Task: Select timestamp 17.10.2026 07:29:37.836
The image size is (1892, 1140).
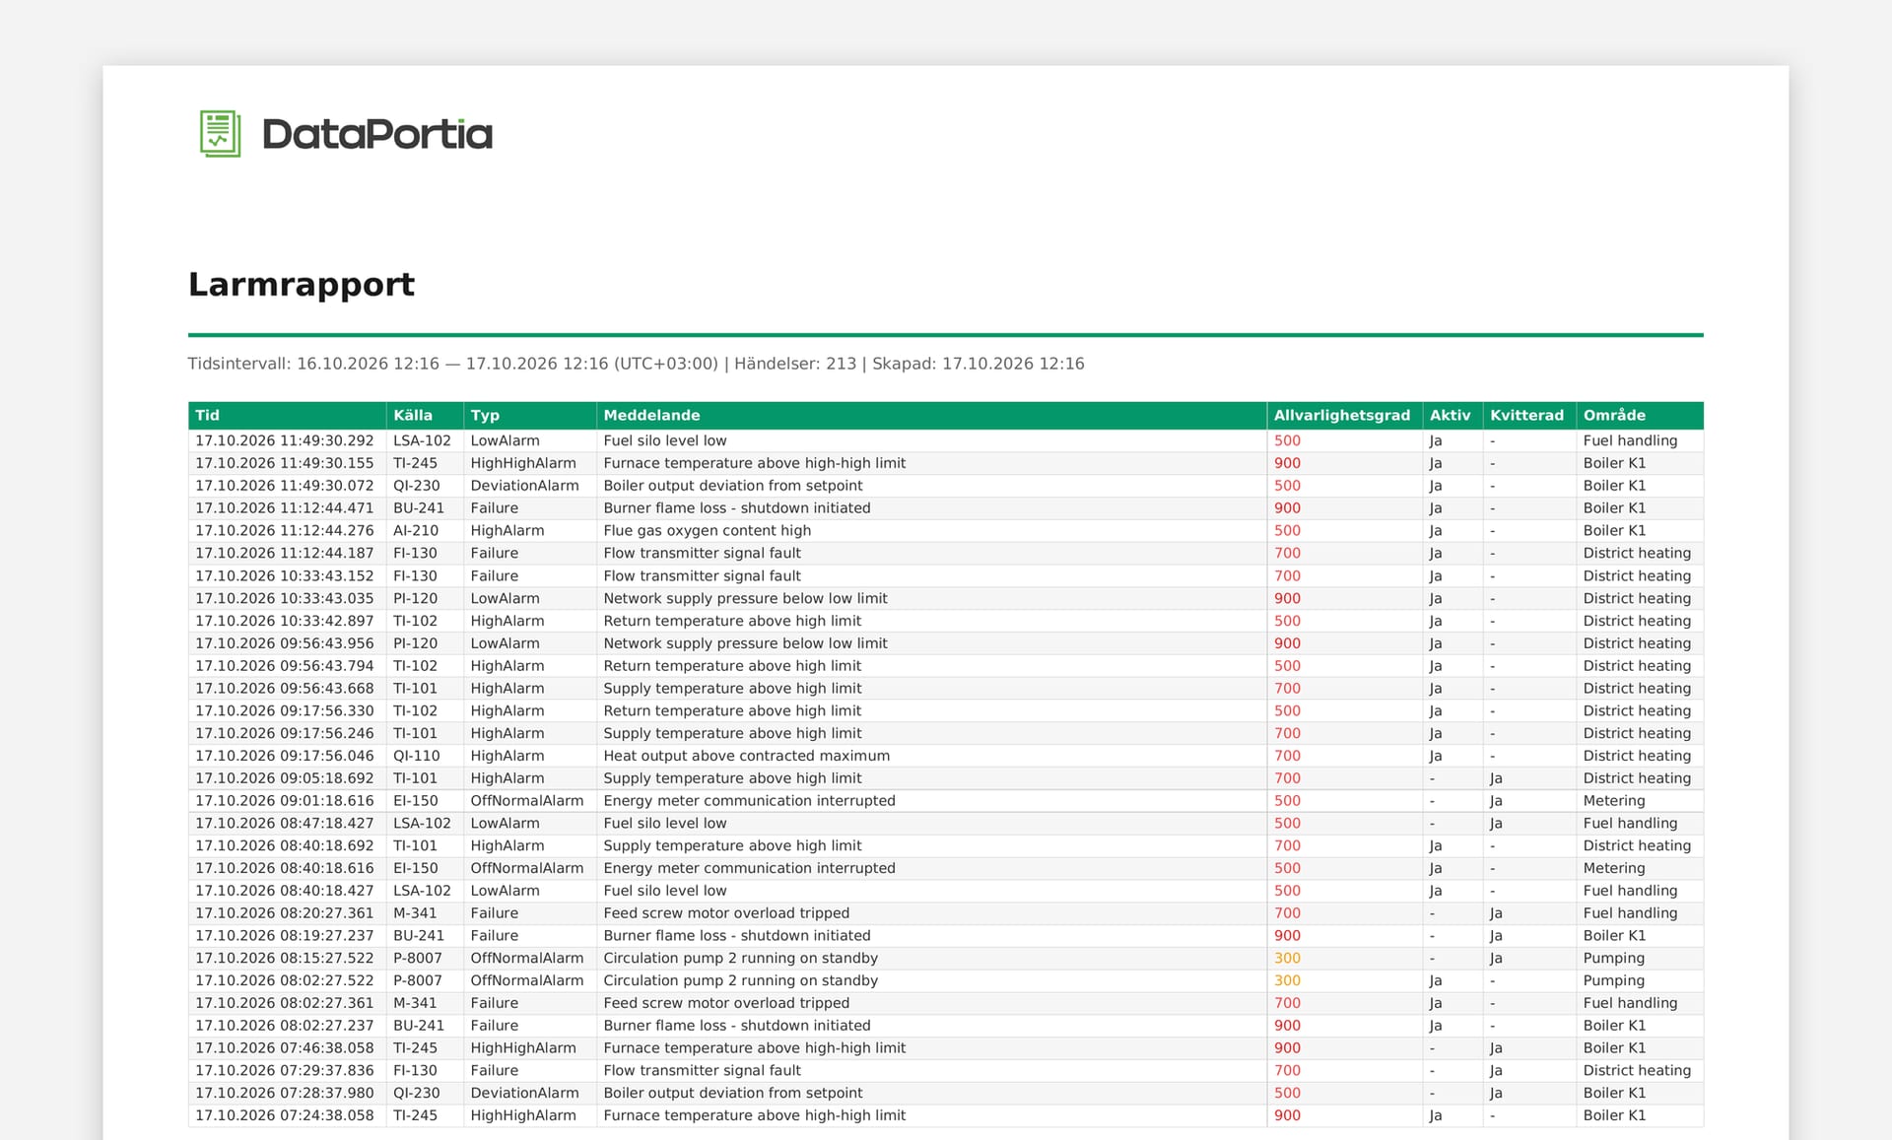Action: click(285, 1070)
